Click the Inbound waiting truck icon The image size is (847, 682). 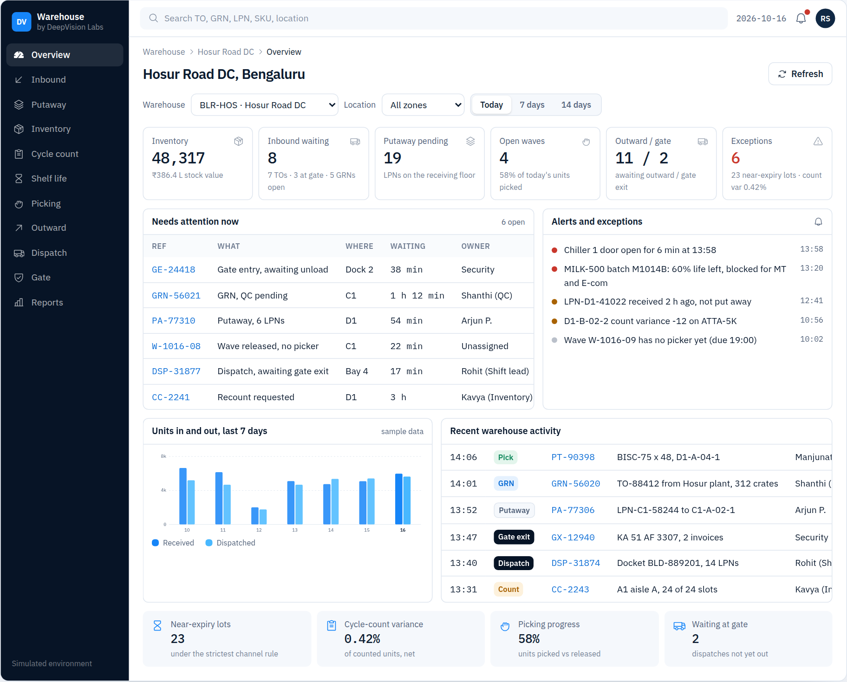pyautogui.click(x=355, y=141)
